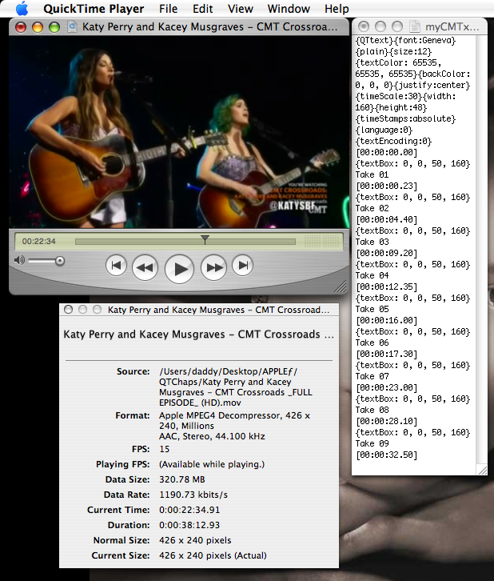Click the FPS value 15 in the info window
Viewport: 494px width, 581px height.
pos(165,449)
